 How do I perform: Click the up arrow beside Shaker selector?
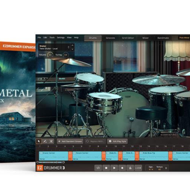point(72,46)
